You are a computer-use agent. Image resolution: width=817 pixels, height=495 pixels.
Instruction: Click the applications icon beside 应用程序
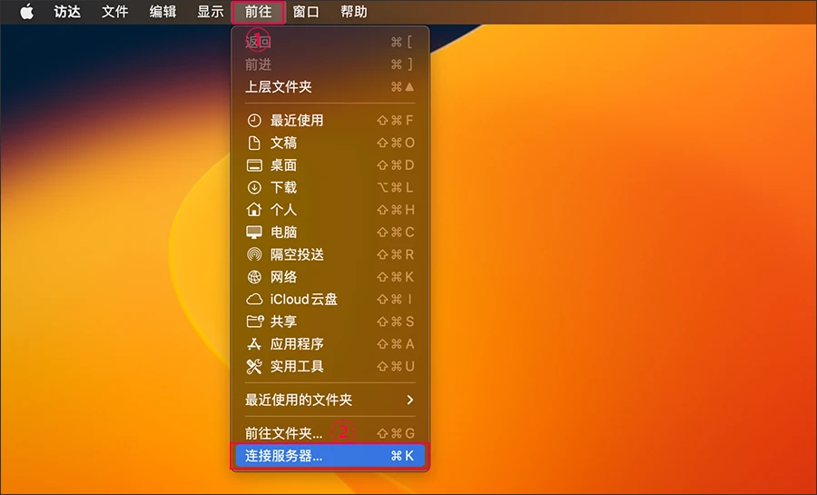click(x=254, y=344)
